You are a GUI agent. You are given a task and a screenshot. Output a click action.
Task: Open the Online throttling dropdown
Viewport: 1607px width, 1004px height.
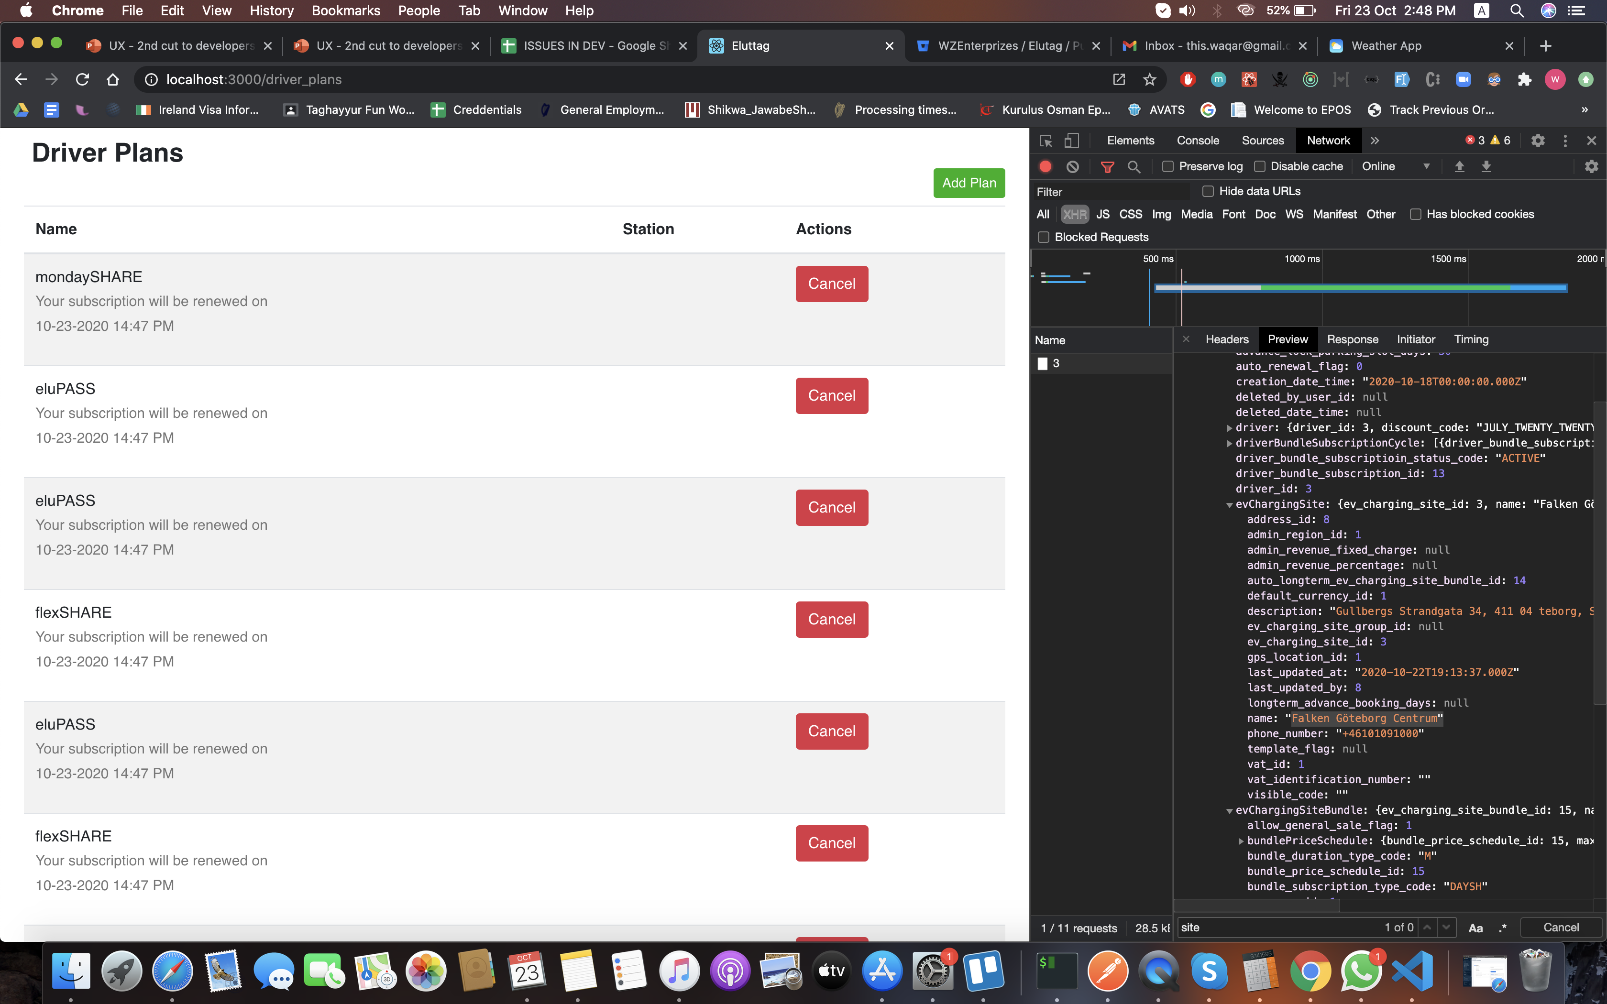[x=1396, y=167]
